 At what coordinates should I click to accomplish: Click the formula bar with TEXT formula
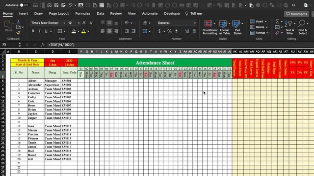180,44
